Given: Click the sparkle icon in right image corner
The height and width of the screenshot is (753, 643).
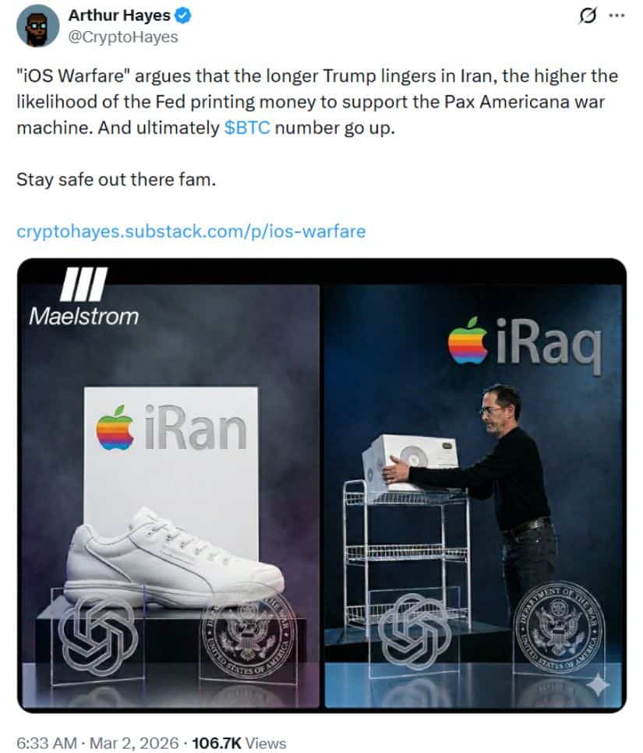Looking at the screenshot, I should [x=599, y=685].
